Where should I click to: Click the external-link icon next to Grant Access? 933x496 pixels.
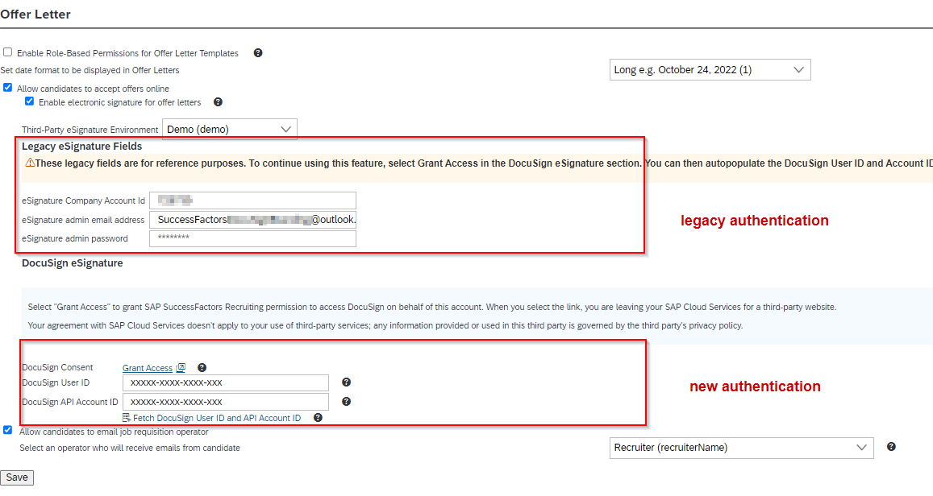coord(181,368)
